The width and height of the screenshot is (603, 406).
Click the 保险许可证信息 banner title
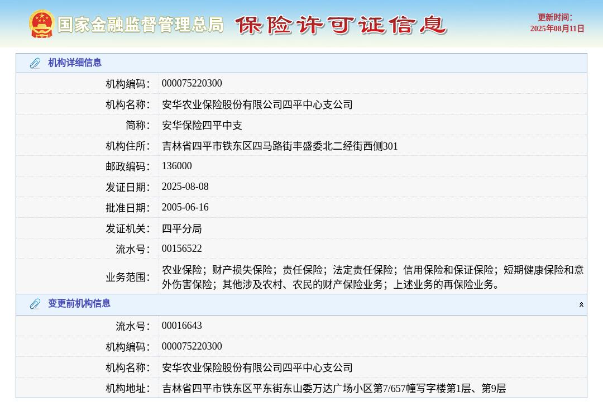click(x=341, y=25)
